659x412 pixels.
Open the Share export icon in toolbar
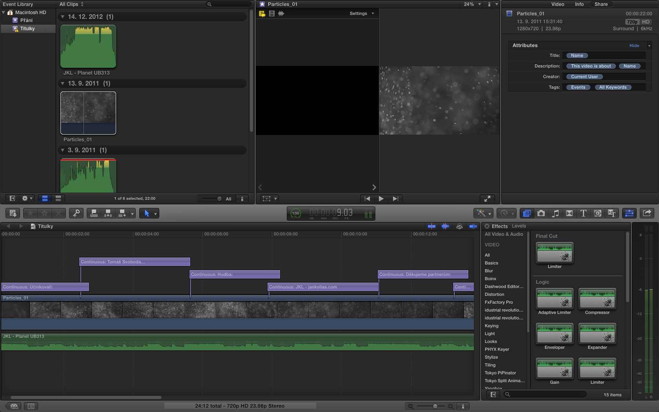click(x=647, y=213)
